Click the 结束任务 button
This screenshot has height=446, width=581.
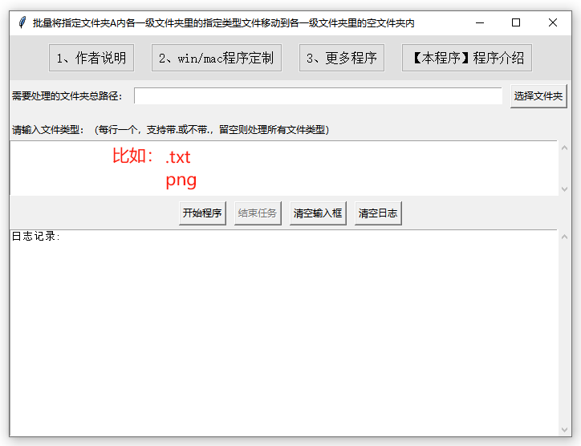258,213
